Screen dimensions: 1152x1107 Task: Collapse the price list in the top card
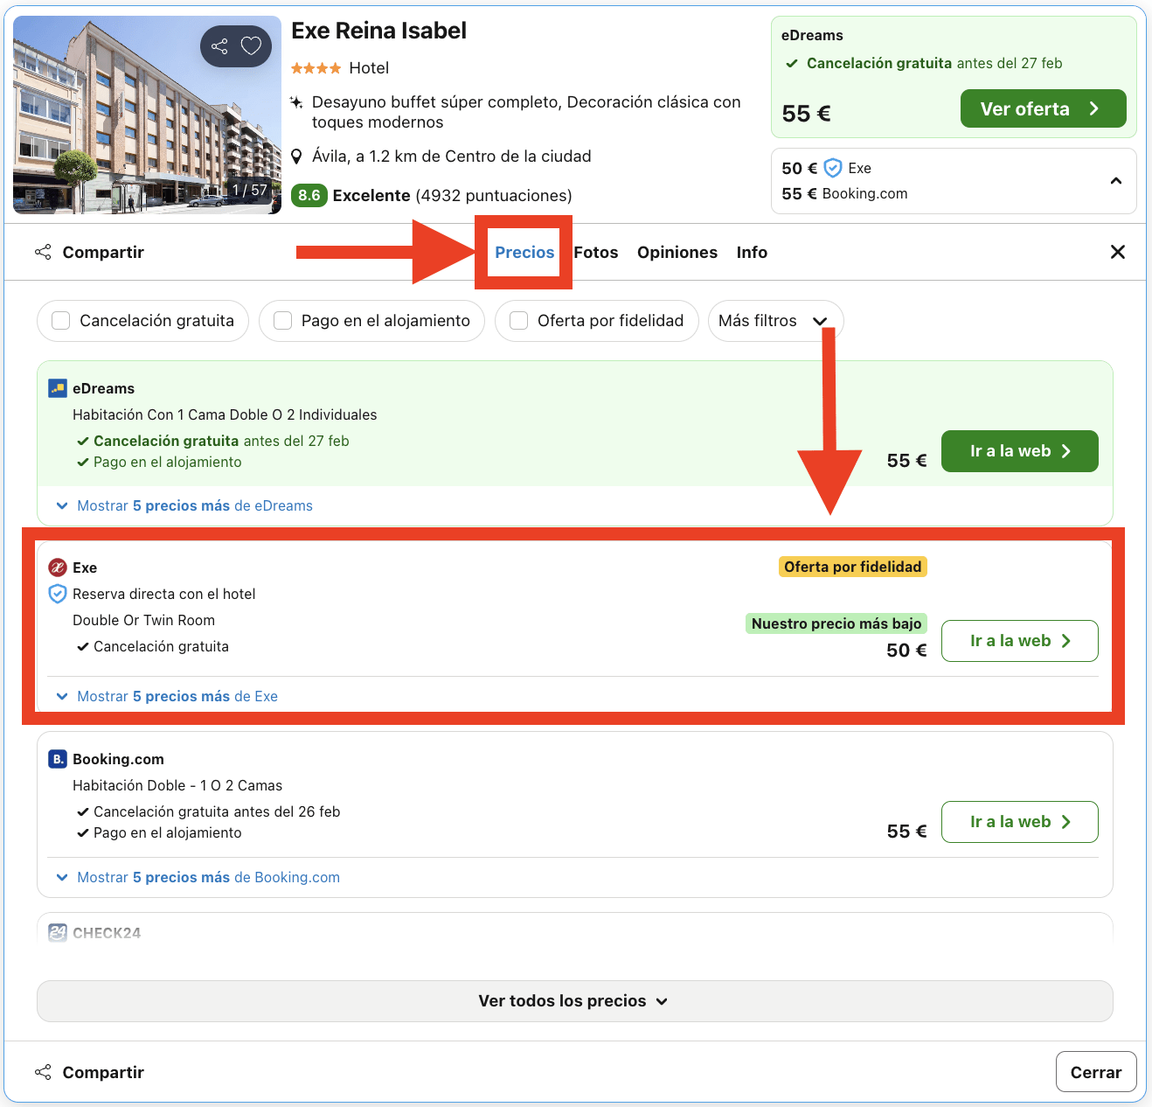pyautogui.click(x=1115, y=181)
